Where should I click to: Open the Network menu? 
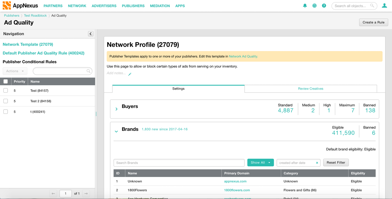pos(77,6)
